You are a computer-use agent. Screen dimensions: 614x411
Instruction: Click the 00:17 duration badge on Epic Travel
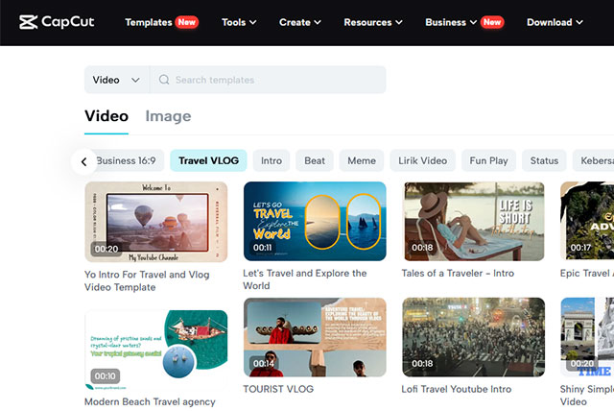click(580, 248)
